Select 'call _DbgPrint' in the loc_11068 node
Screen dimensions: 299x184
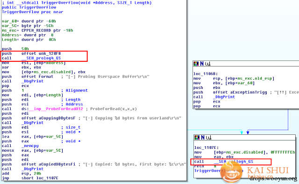point(214,97)
